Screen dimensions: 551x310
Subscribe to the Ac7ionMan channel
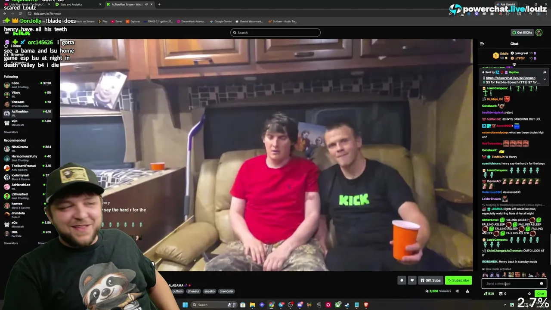[x=458, y=280]
